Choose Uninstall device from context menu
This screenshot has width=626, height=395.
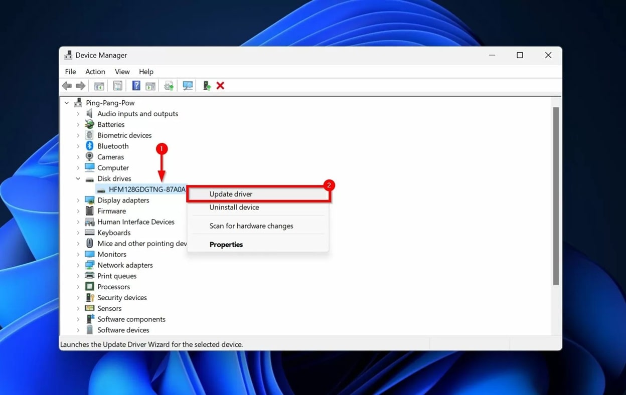258,207
